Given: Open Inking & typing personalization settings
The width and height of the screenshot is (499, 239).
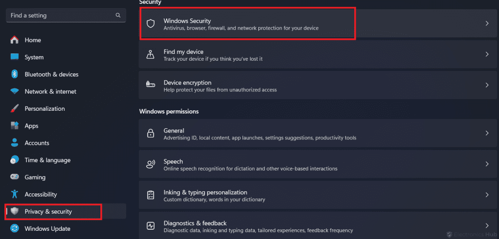Looking at the screenshot, I should click(205, 192).
